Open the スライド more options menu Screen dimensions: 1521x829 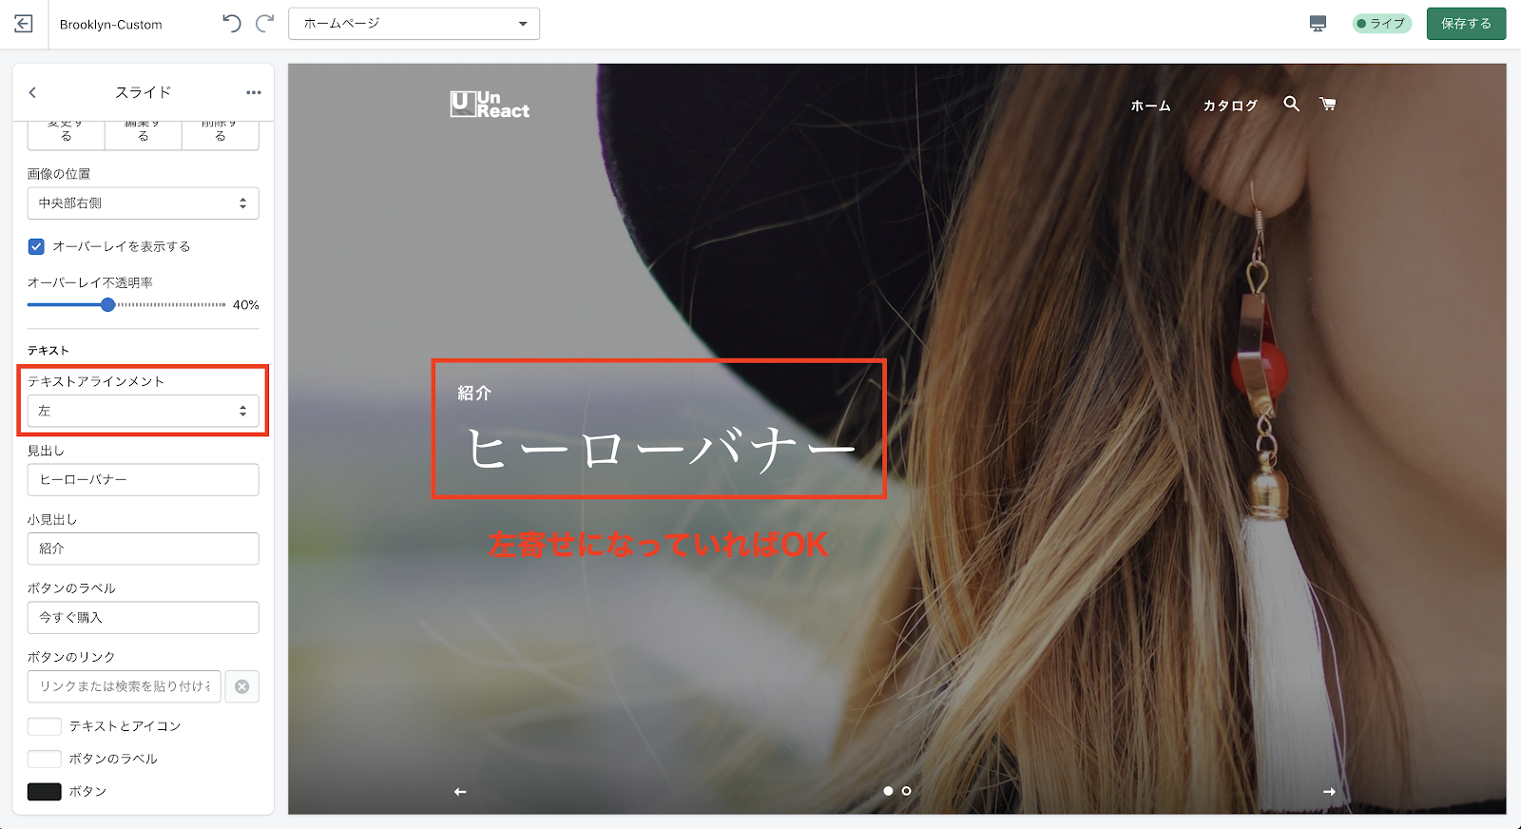click(x=253, y=92)
